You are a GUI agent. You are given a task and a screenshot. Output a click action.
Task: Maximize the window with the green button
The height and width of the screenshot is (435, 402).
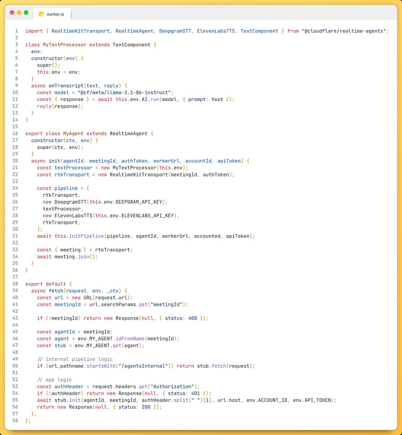click(26, 12)
